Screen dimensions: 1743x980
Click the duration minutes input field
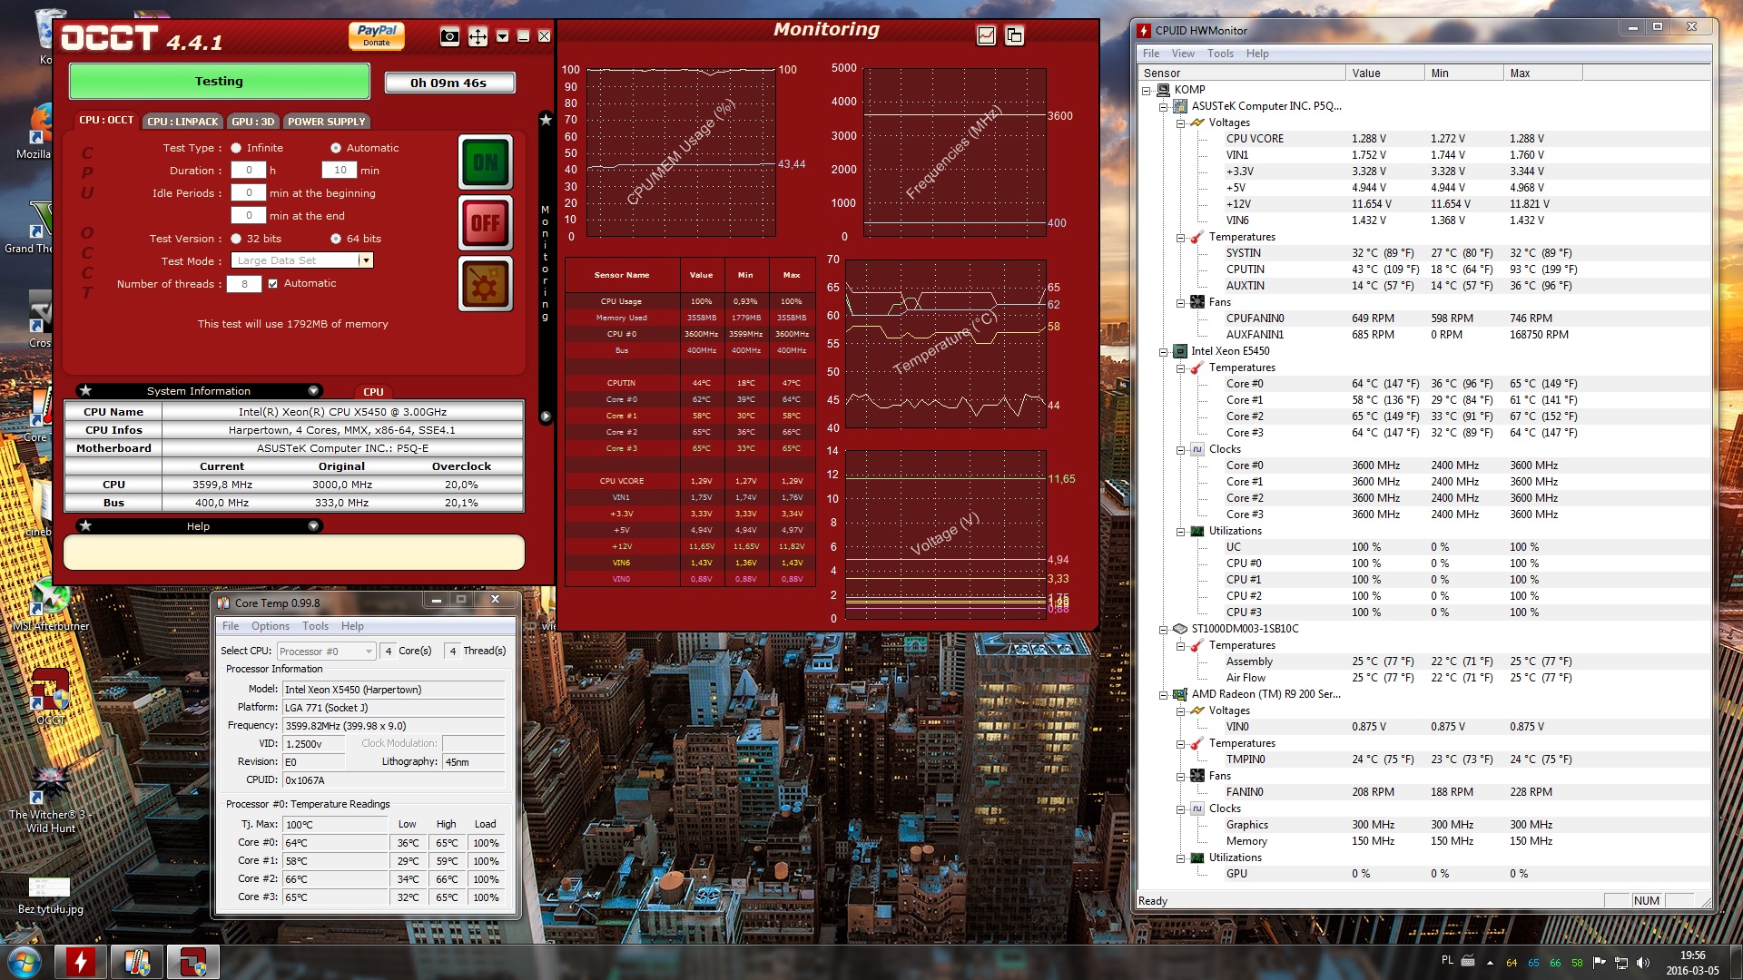(340, 170)
